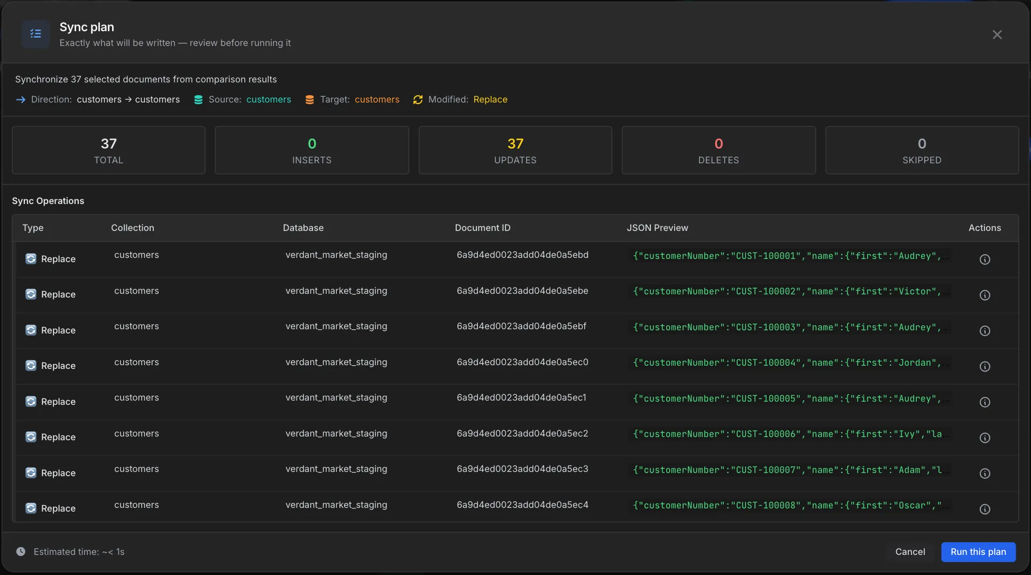This screenshot has height=575, width=1031.
Task: Click the yellow Modified Replace value
Action: click(x=490, y=99)
